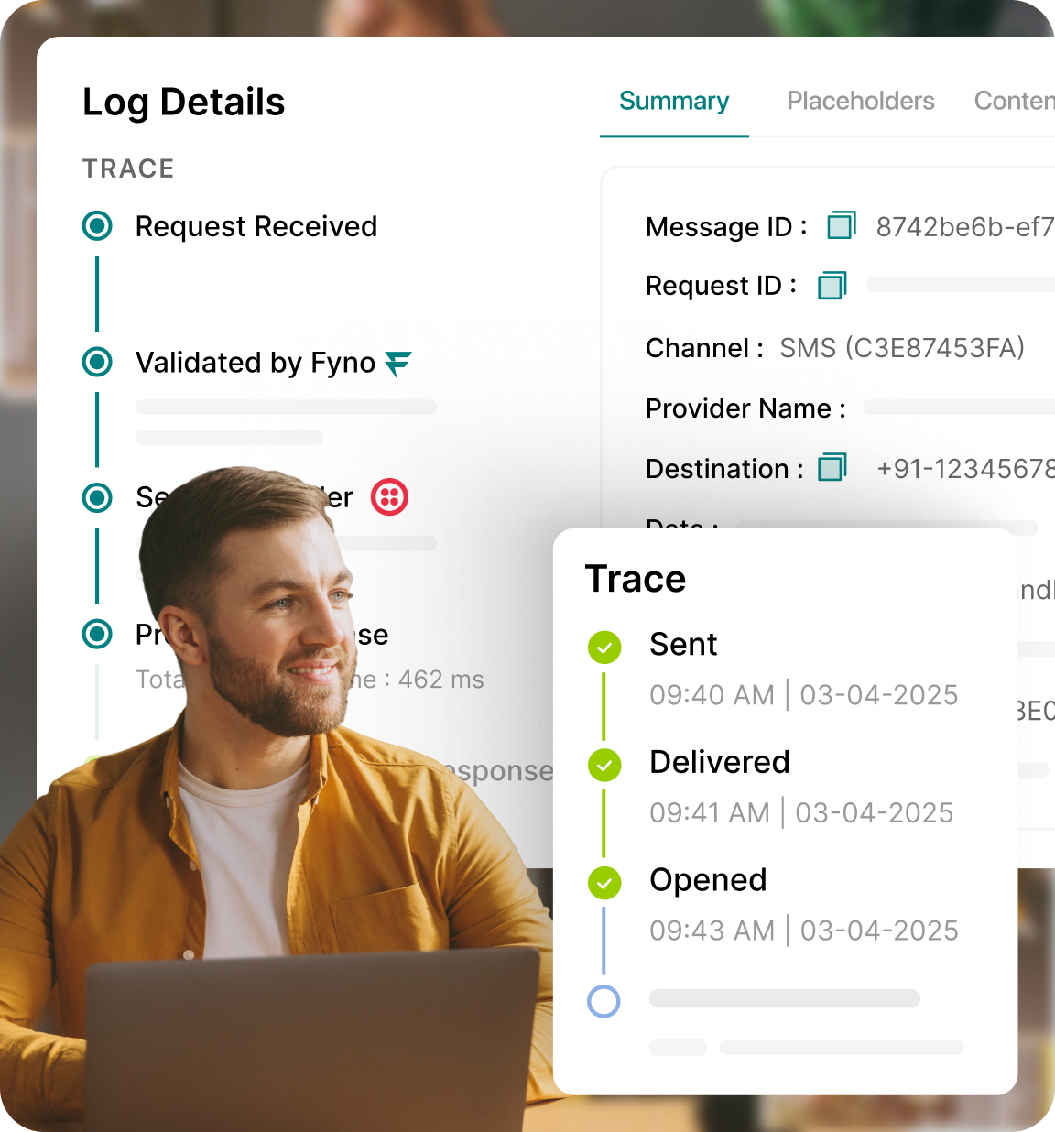
Task: Click the 'Opened' status label
Action: tap(708, 880)
